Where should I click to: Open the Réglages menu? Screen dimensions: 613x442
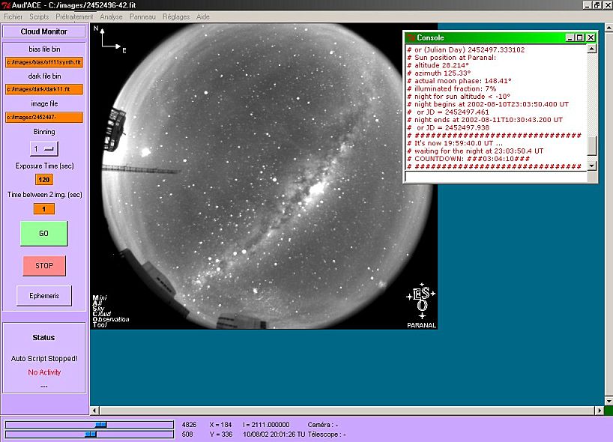point(176,16)
